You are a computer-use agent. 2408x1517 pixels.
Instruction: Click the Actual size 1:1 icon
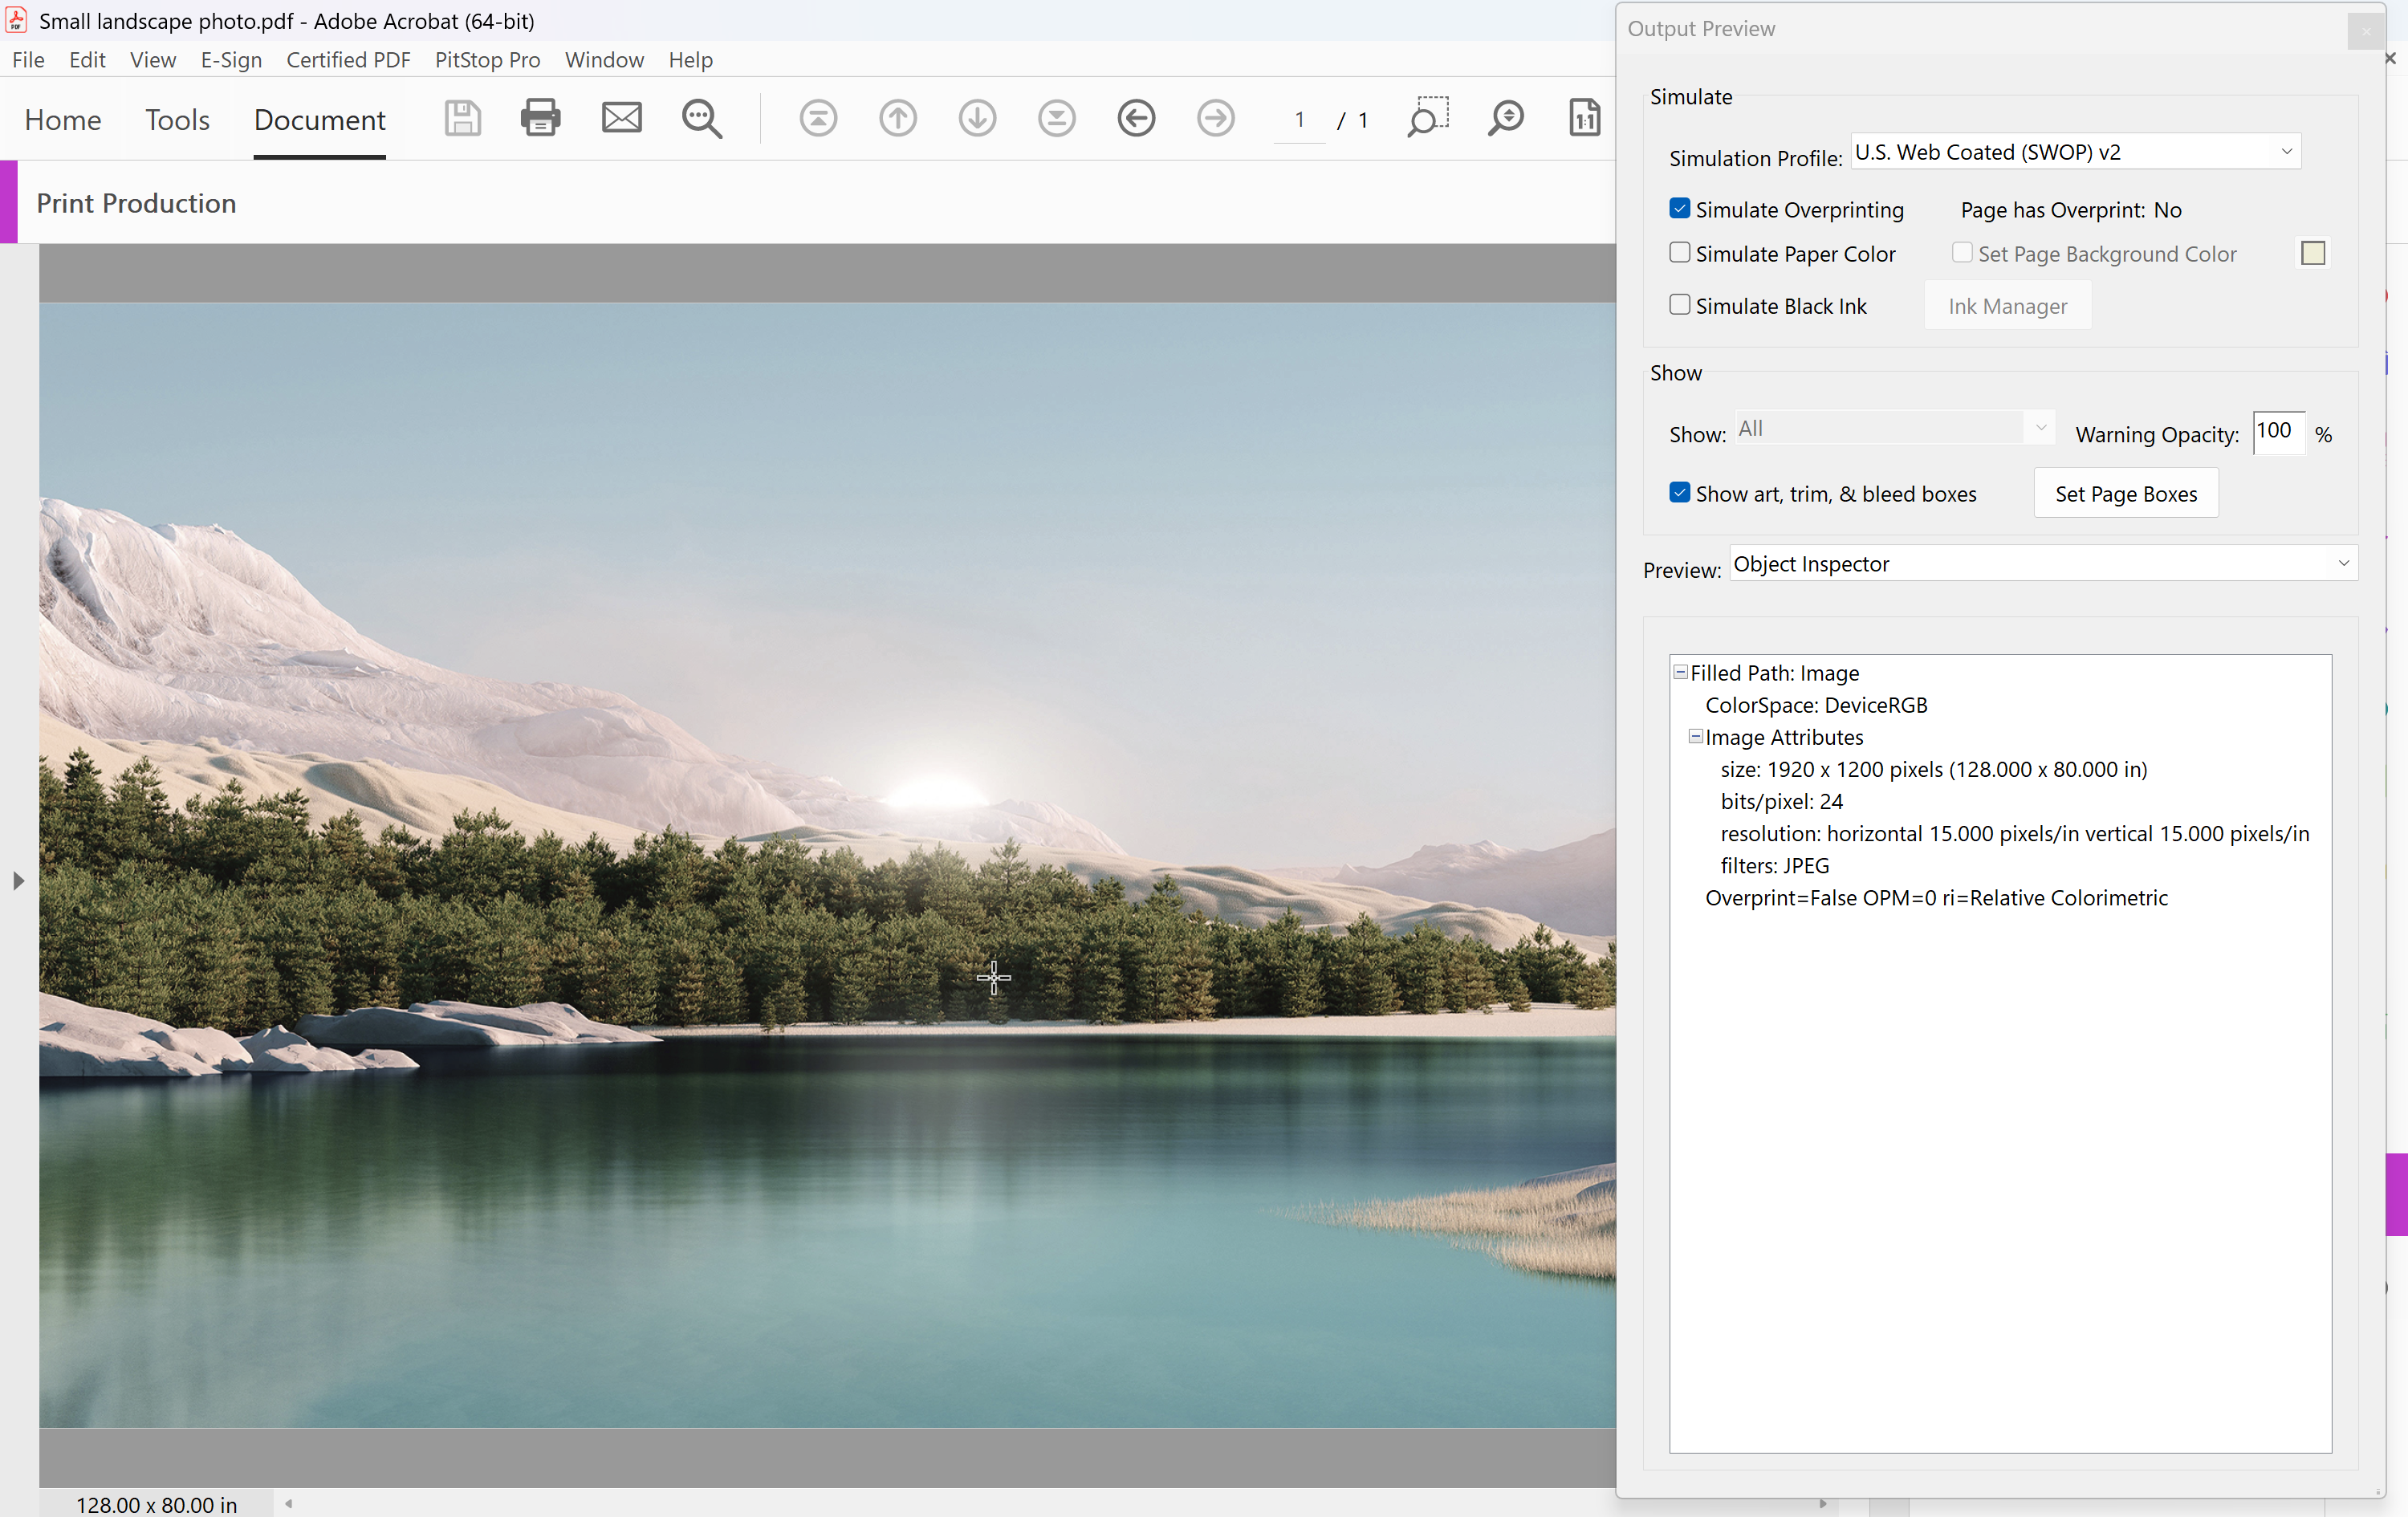pyautogui.click(x=1584, y=118)
